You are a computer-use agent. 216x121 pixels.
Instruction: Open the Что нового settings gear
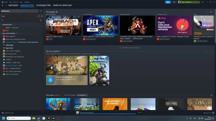coord(57,12)
